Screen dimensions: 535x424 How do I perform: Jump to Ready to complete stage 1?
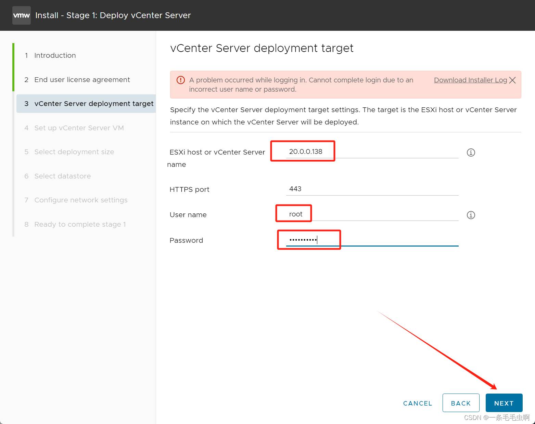(x=80, y=224)
